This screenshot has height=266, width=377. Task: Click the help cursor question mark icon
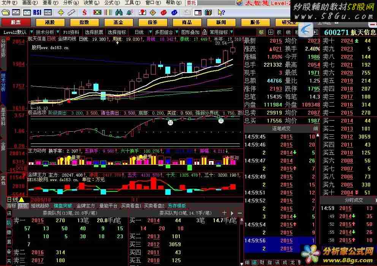pos(221,12)
